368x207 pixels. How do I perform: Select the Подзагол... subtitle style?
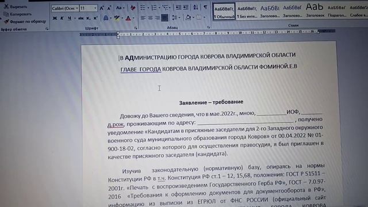click(x=337, y=11)
